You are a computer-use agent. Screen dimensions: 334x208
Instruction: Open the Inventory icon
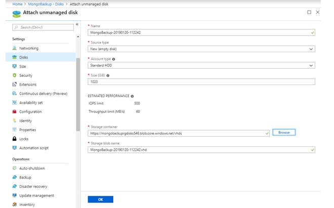[15, 204]
